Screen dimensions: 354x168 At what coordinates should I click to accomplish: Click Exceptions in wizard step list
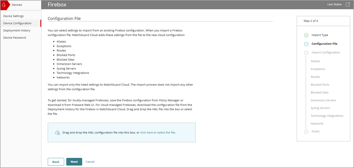pyautogui.click(x=318, y=69)
